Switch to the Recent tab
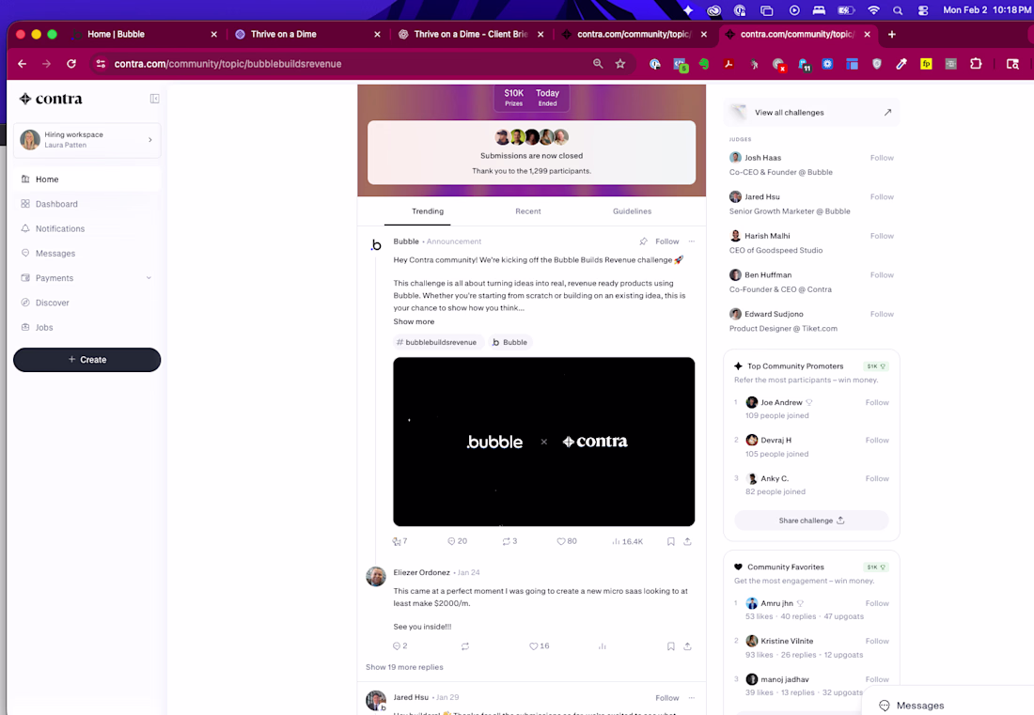1034x715 pixels. (527, 211)
